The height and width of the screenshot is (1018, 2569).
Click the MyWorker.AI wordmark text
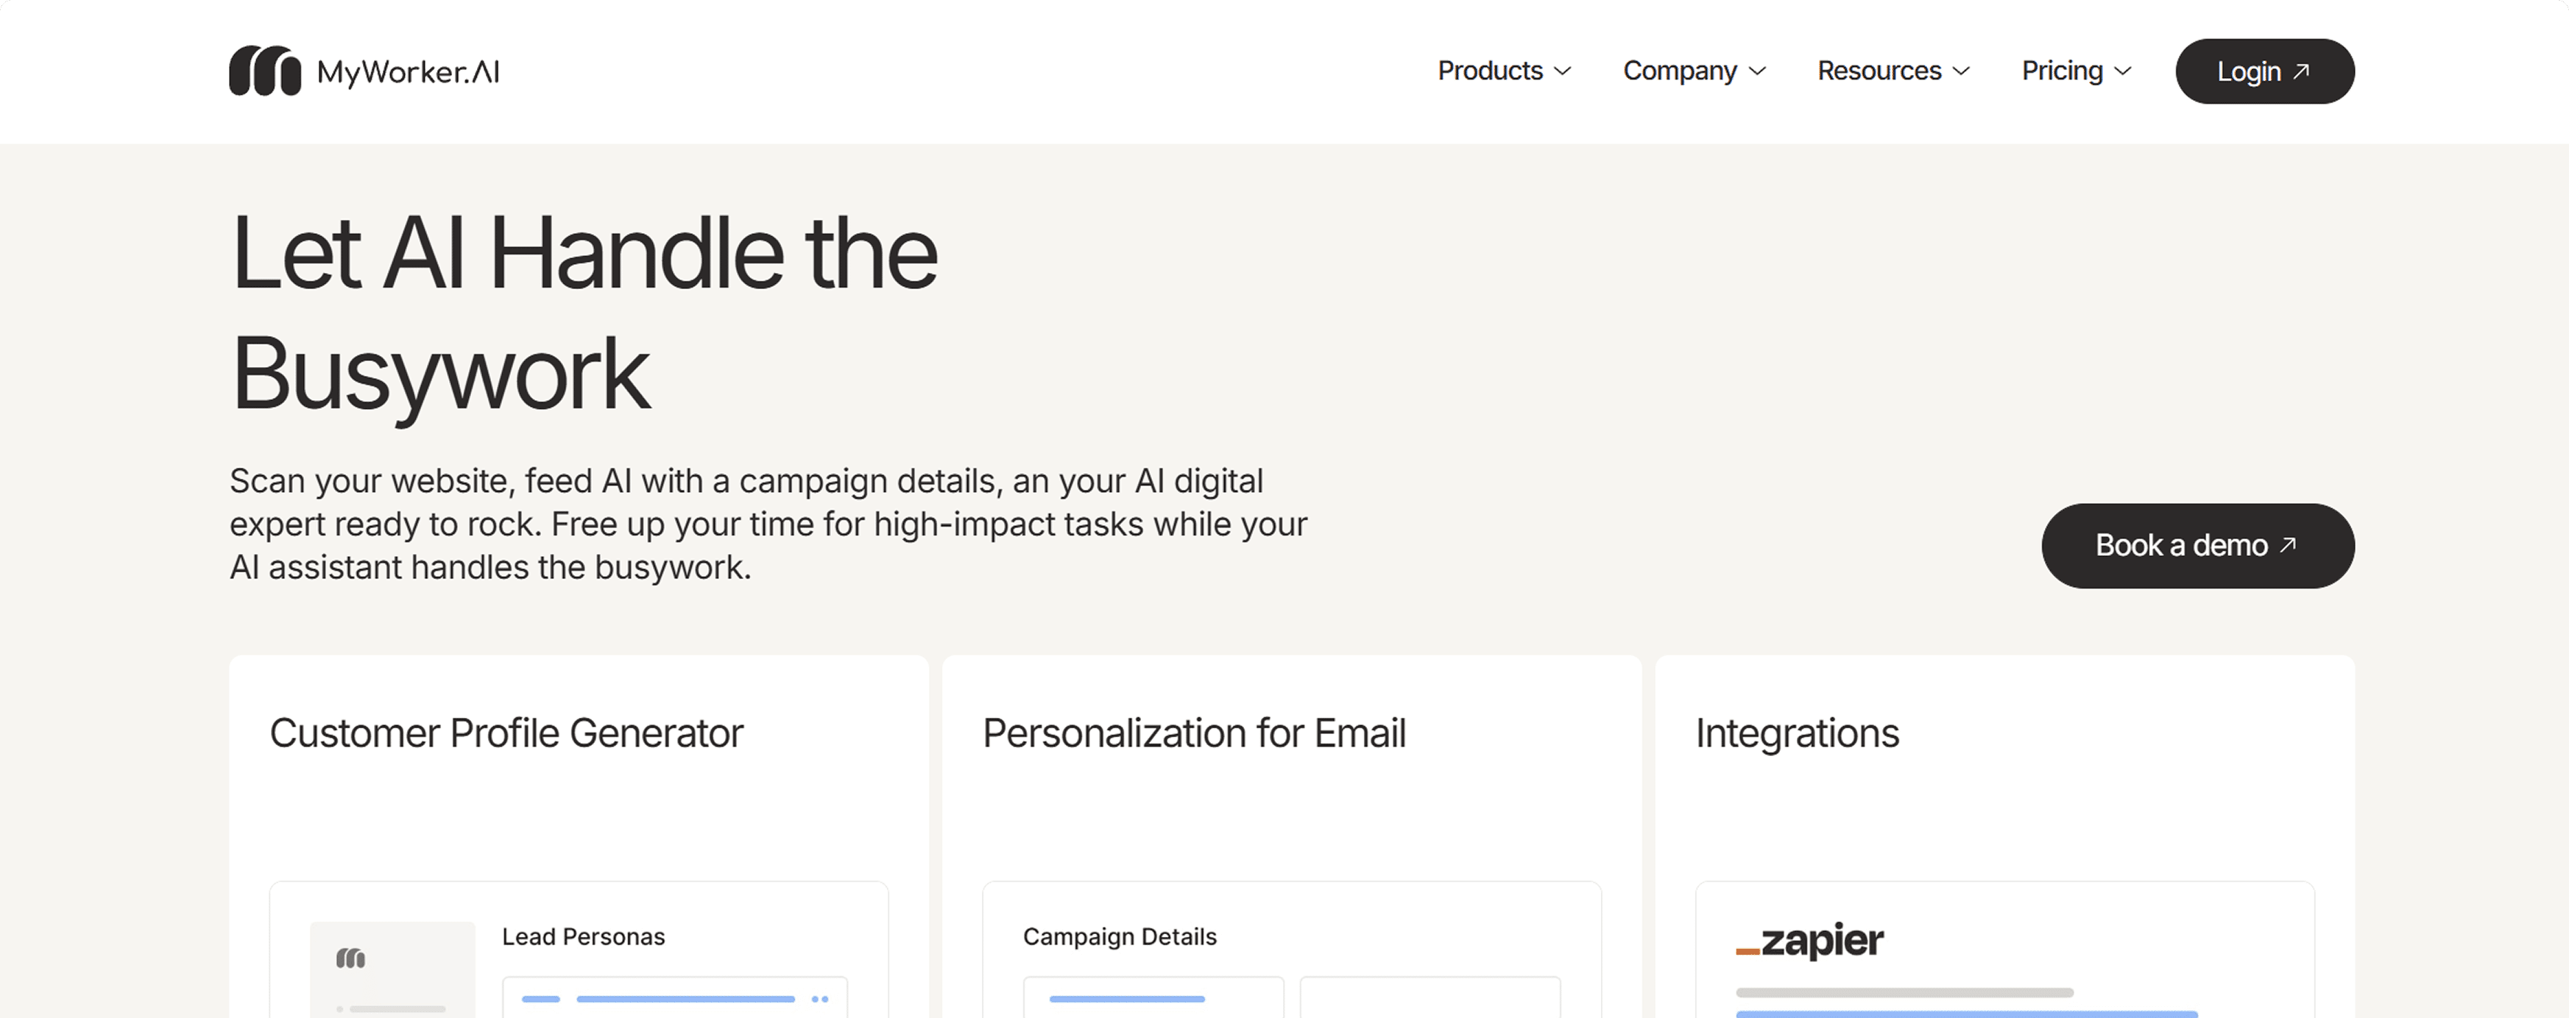[x=408, y=72]
